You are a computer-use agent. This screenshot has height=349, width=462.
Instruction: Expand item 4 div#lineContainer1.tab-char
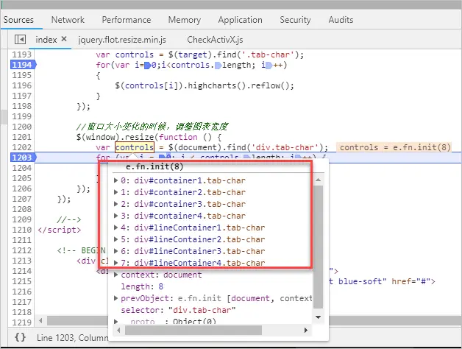(116, 228)
